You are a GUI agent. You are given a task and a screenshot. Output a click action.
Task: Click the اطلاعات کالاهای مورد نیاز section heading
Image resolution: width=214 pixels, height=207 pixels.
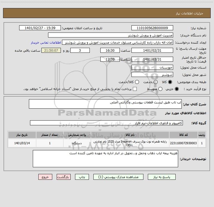pos(185,113)
